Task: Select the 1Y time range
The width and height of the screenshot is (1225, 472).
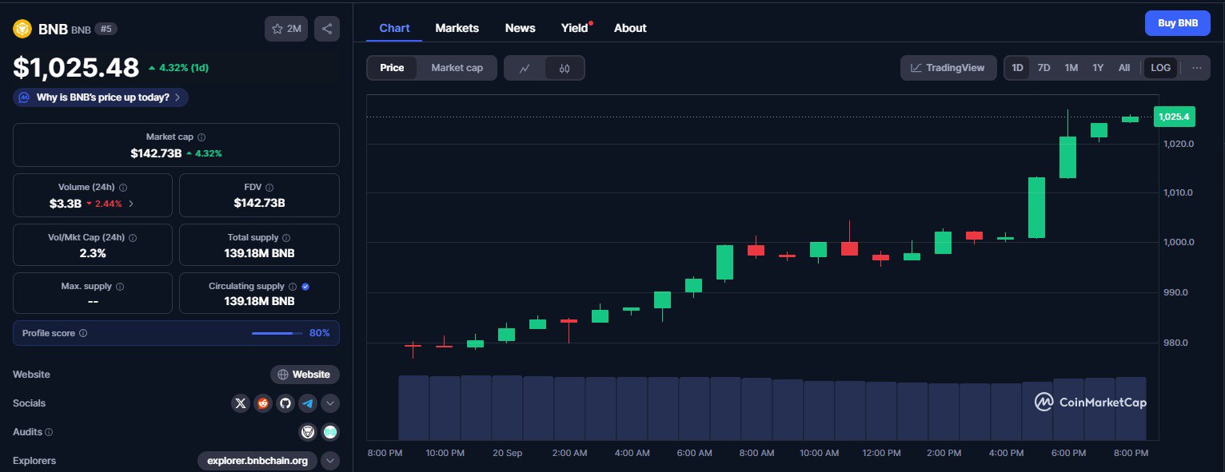Action: pos(1098,68)
